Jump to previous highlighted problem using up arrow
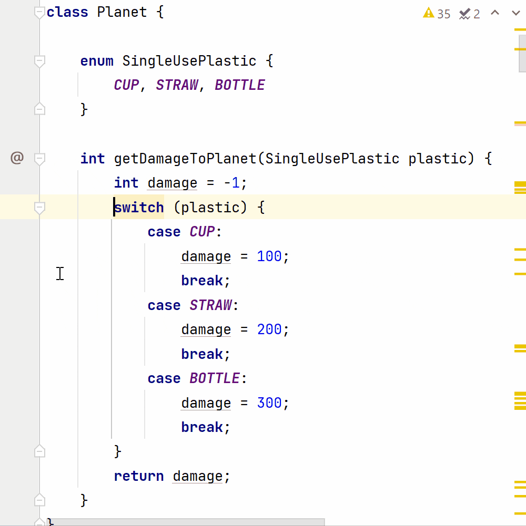The height and width of the screenshot is (526, 526). (494, 13)
